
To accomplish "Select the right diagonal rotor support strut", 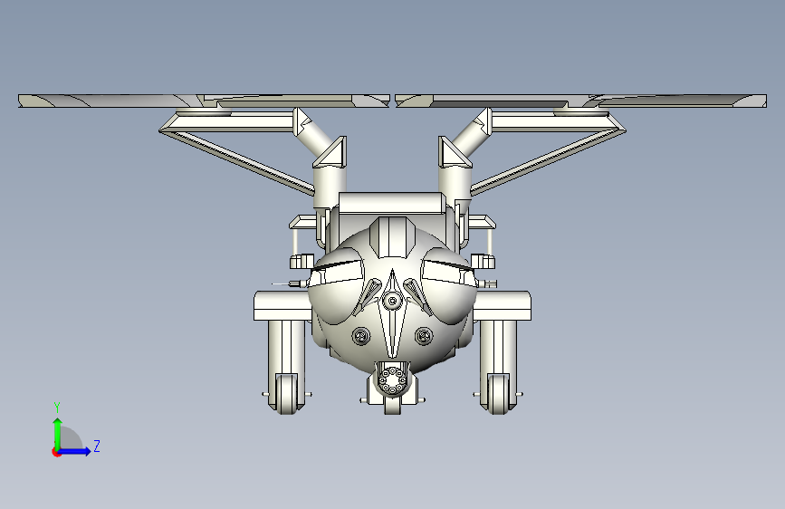I will [548, 161].
